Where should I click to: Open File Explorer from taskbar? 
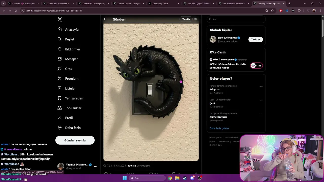pyautogui.click(x=177, y=178)
